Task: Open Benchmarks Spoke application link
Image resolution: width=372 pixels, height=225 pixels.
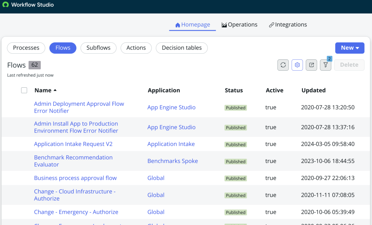Action: (173, 161)
